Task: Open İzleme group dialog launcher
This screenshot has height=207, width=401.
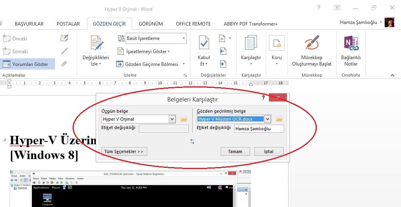Action: (x=185, y=75)
